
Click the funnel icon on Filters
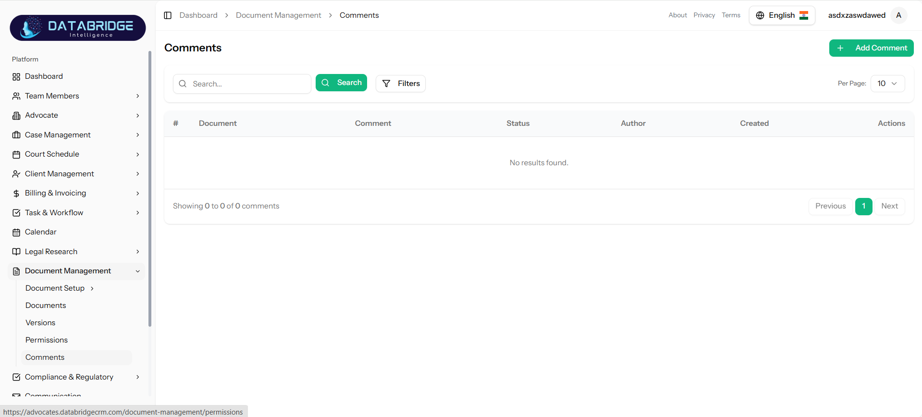386,84
